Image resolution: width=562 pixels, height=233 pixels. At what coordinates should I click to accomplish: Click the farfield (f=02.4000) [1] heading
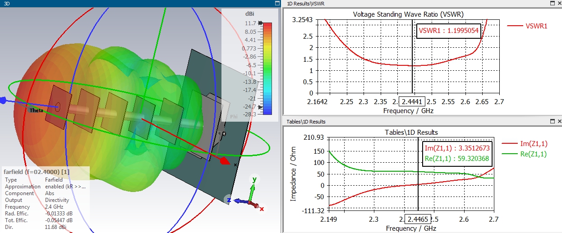pos(37,172)
